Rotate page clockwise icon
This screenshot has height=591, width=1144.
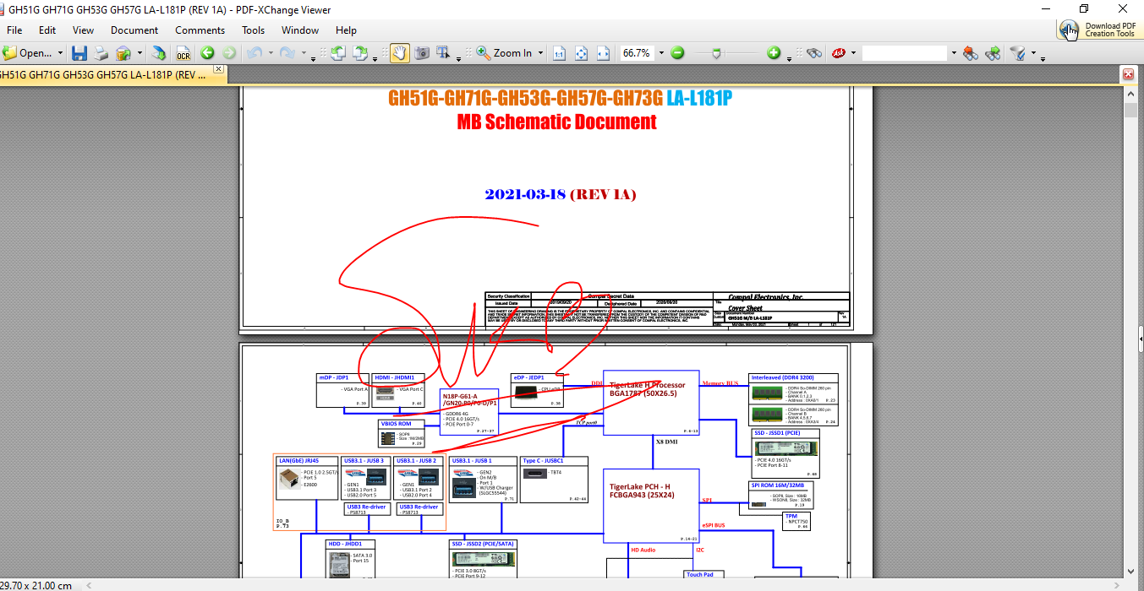pos(360,53)
